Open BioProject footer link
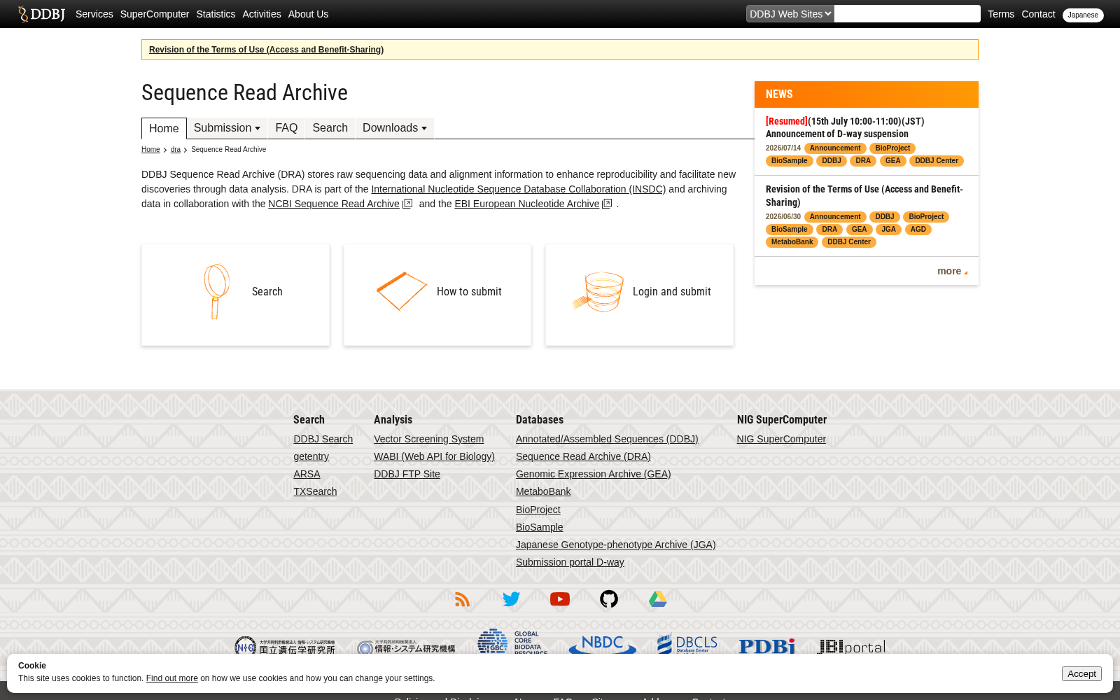Screen dimensions: 1120x700 [538, 510]
